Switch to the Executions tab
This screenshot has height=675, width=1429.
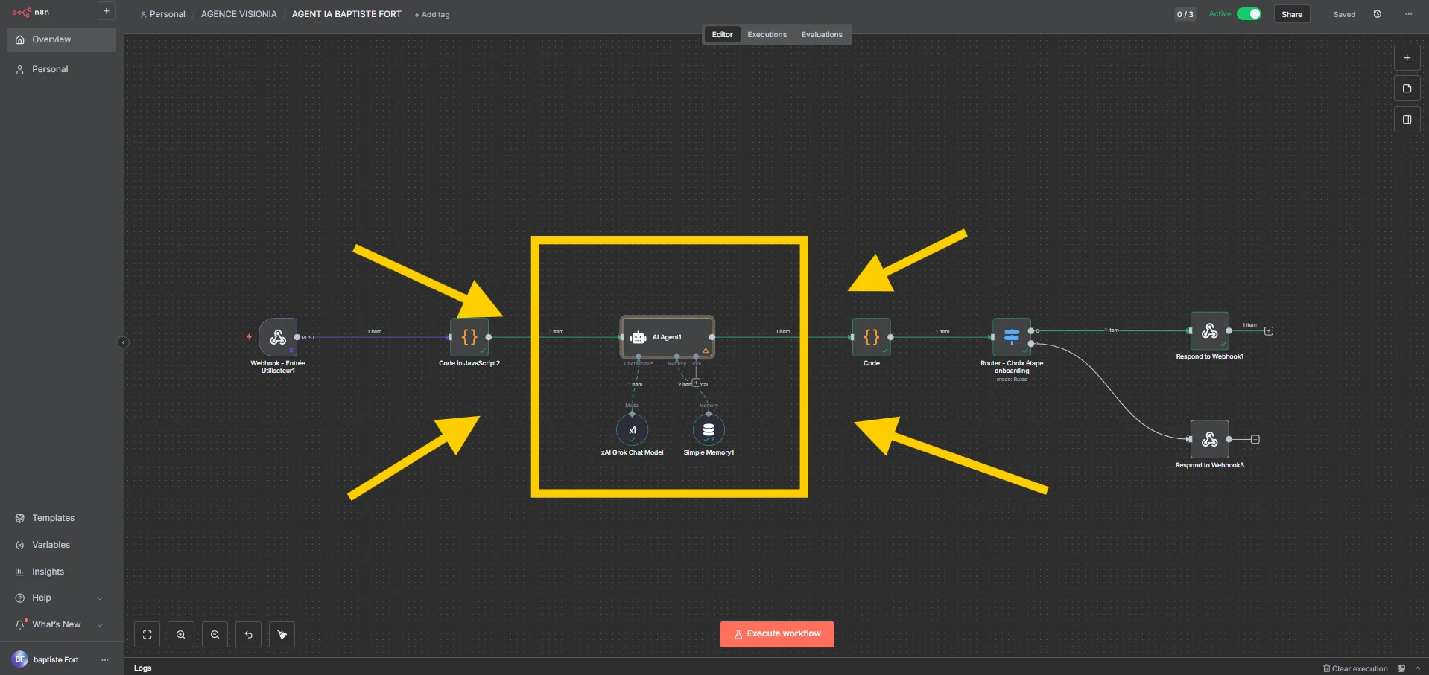coord(767,35)
